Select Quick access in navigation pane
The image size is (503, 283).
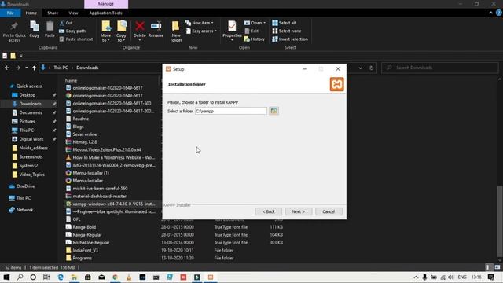[x=28, y=86]
